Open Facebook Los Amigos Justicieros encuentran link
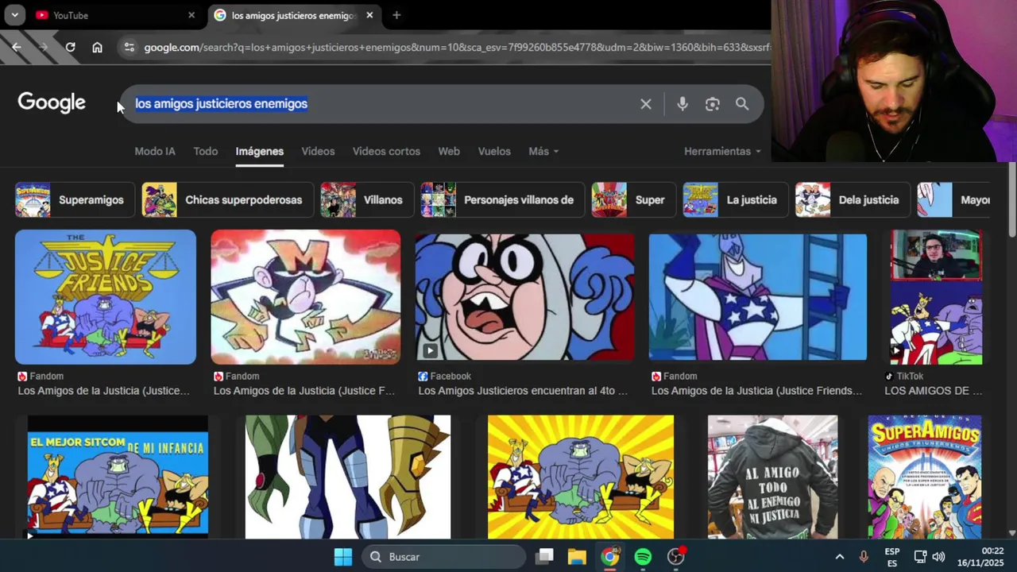The height and width of the screenshot is (572, 1017). pos(523,391)
